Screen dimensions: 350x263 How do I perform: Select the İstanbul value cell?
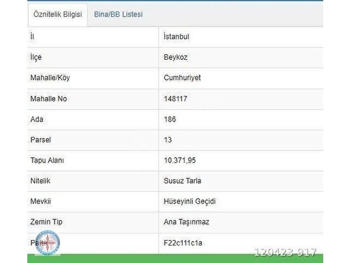pyautogui.click(x=176, y=37)
